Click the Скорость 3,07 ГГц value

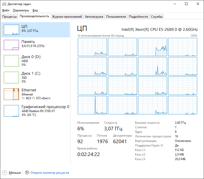click(113, 129)
